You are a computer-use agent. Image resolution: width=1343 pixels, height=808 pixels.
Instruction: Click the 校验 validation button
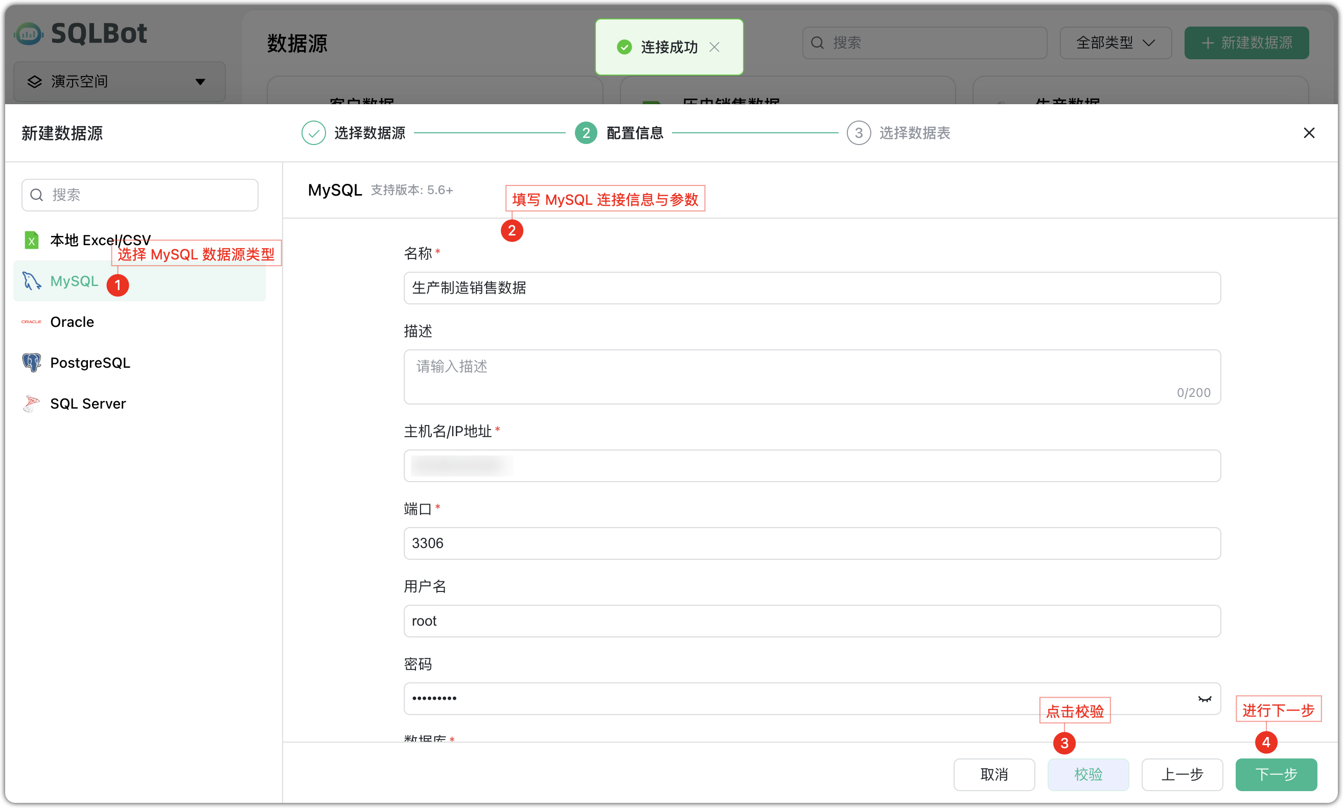click(x=1087, y=774)
